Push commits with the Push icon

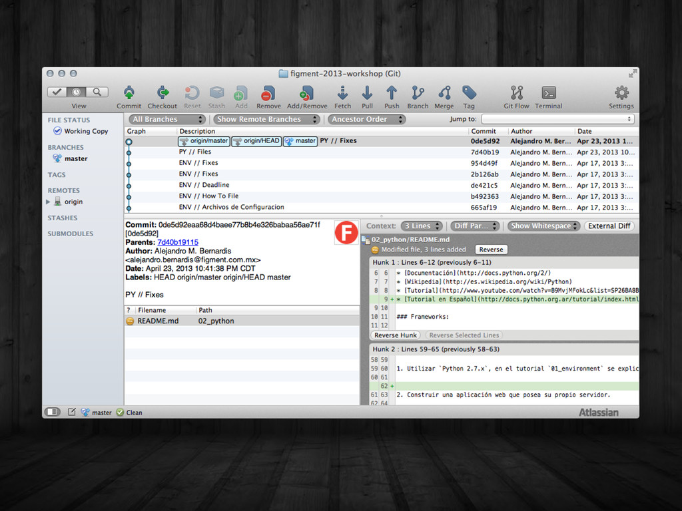coord(392,92)
